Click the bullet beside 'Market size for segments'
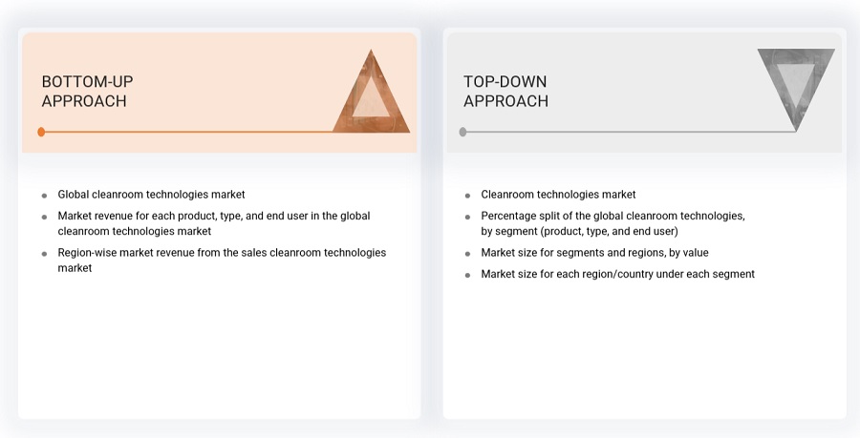The height and width of the screenshot is (438, 860). 468,254
